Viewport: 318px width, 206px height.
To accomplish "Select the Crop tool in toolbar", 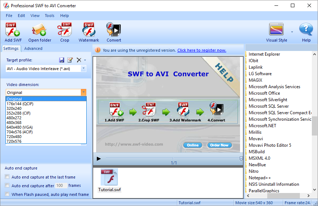I will pyautogui.click(x=65, y=30).
